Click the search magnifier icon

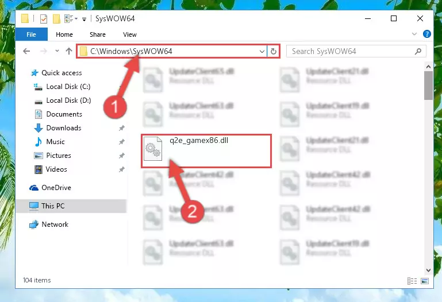point(418,51)
